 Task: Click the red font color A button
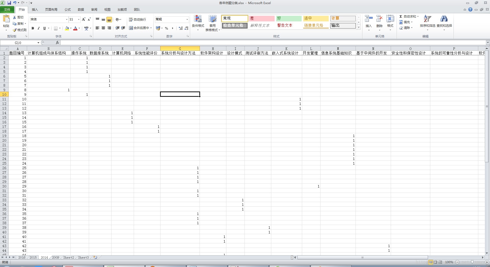75,28
